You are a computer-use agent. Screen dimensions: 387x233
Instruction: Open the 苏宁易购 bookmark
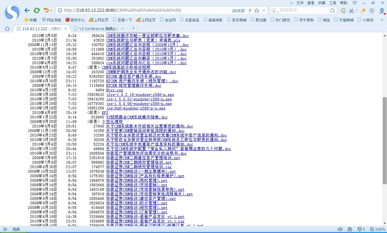(x=304, y=20)
